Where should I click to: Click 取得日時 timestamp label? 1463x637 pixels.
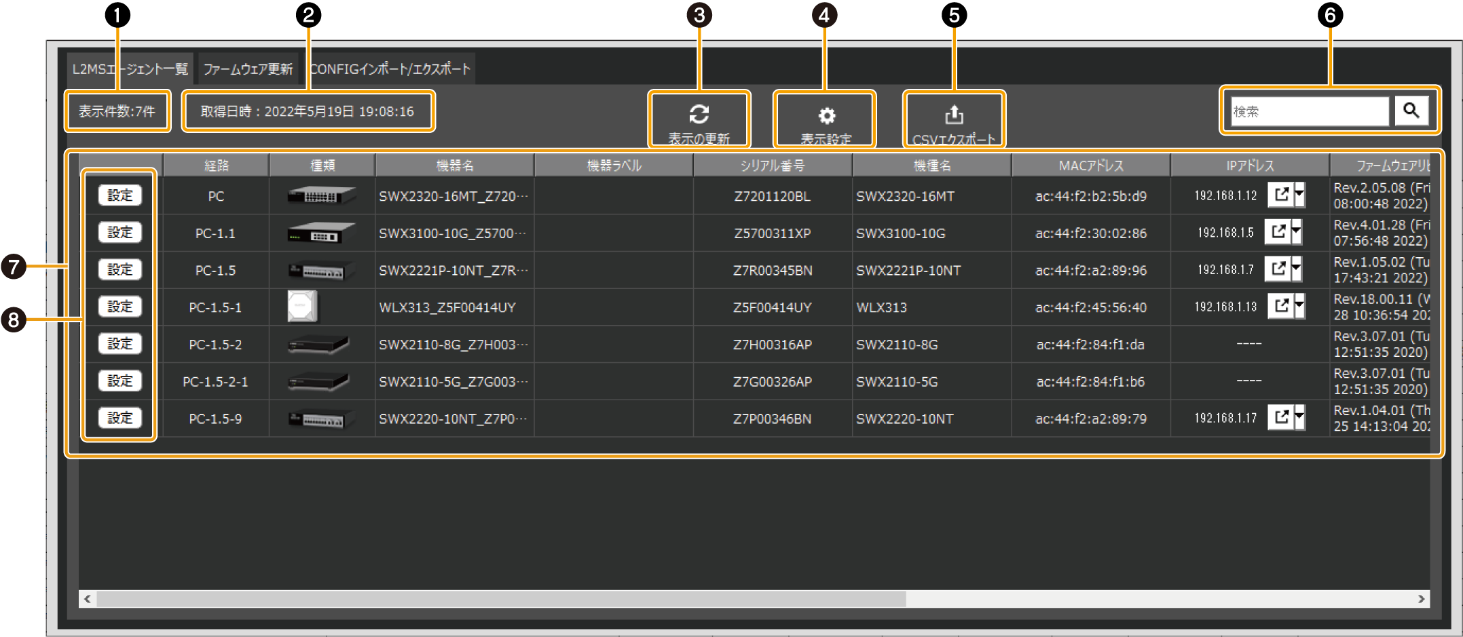307,111
